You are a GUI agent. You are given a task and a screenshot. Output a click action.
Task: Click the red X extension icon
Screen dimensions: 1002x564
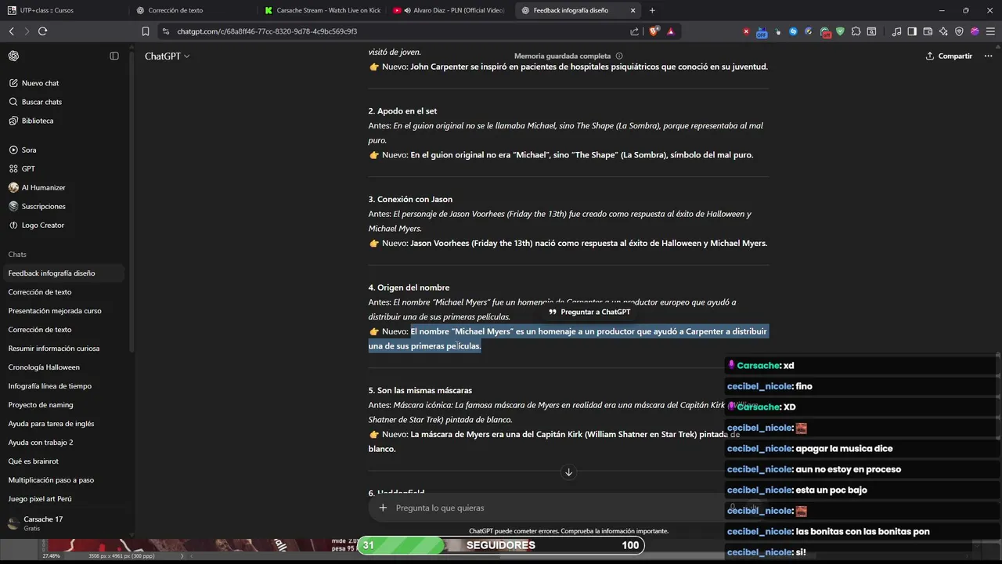746,31
